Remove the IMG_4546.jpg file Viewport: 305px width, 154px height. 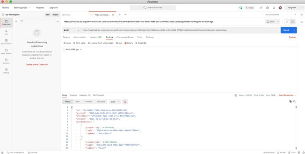click(81, 50)
